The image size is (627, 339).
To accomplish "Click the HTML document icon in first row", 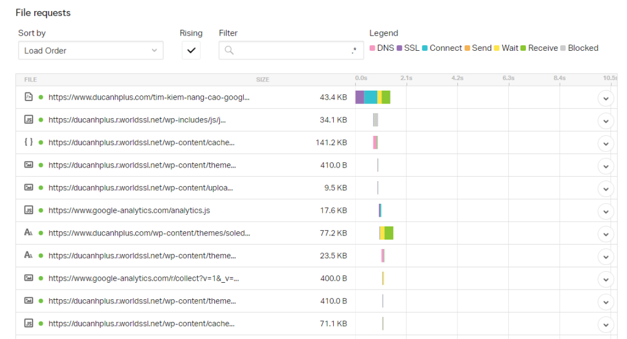I will (x=28, y=97).
